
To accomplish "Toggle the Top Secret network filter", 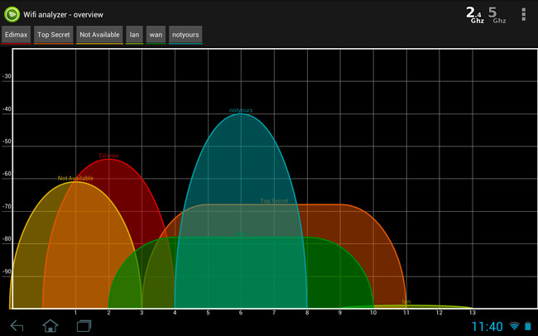I will tap(54, 35).
